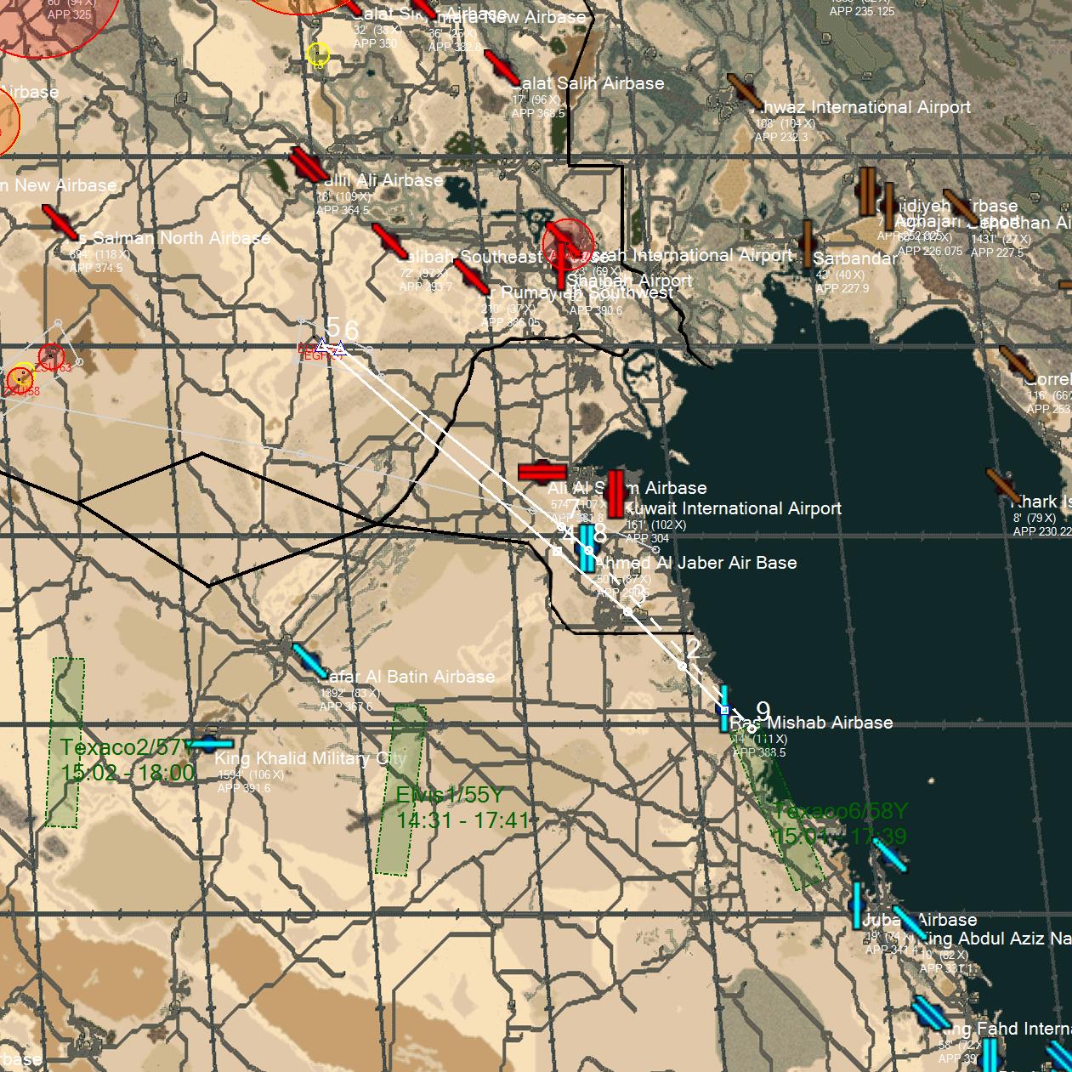1072x1072 pixels.
Task: Click the Texaco2/57Y tanker track box
Action: [x=65, y=742]
